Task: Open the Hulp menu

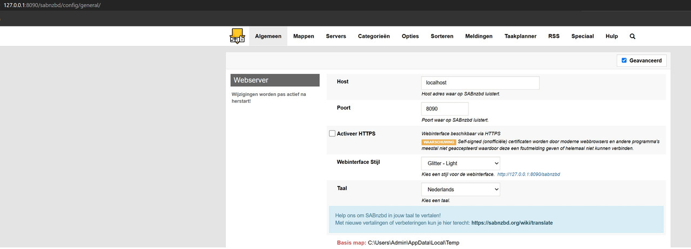Action: (x=612, y=36)
